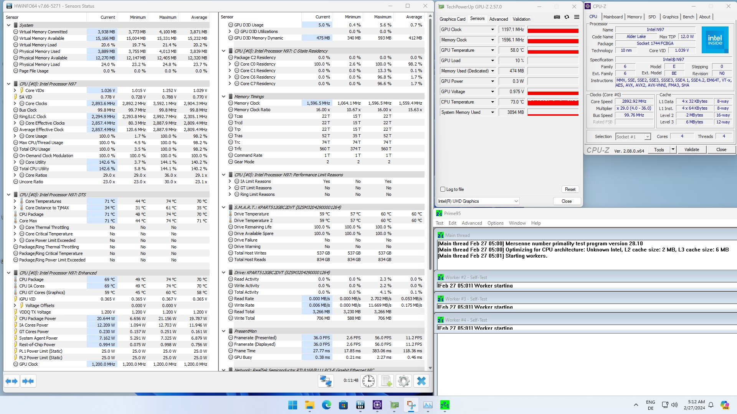The image size is (737, 414).
Task: Open CPU-Z Socket #1 selection dropdown
Action: pyautogui.click(x=633, y=137)
